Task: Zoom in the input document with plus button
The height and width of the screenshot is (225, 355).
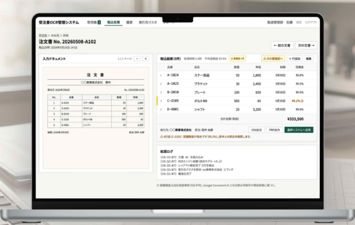Action: [146, 59]
